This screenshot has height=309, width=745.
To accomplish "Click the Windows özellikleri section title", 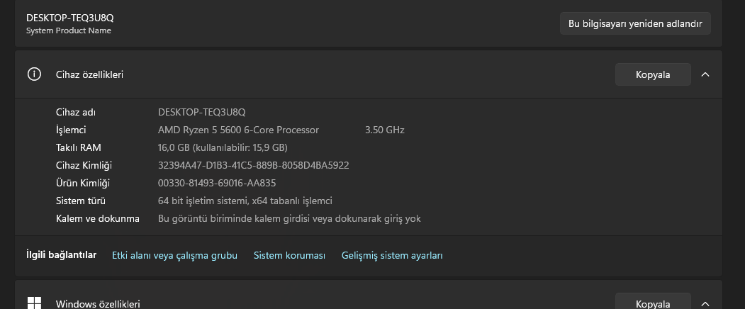I will coord(98,304).
